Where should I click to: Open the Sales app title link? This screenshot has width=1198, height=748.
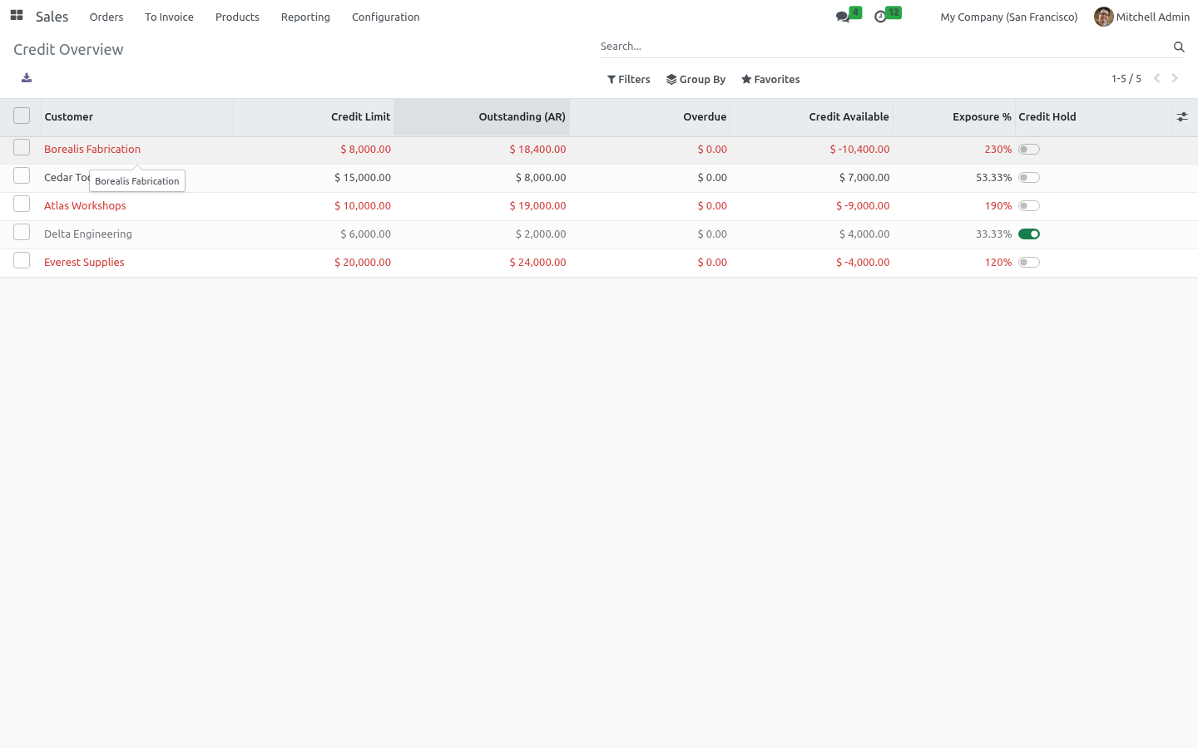[x=52, y=17]
